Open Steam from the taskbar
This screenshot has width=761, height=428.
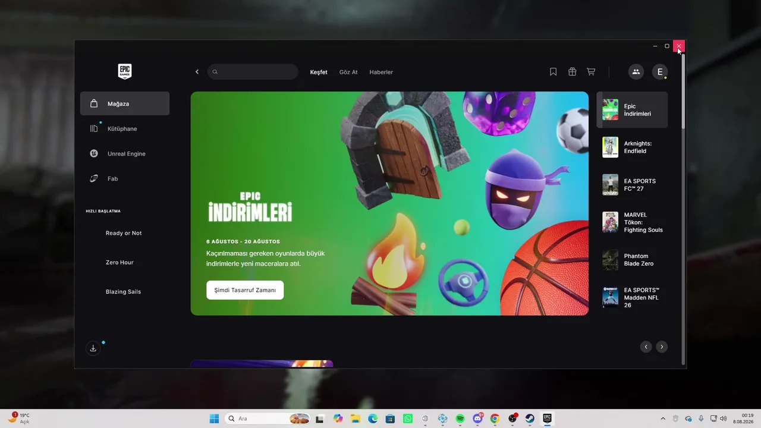point(529,418)
